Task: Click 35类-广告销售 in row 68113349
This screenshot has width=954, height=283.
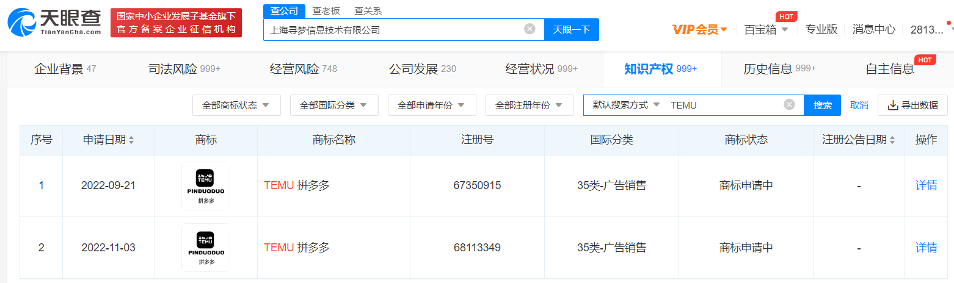Action: point(611,248)
